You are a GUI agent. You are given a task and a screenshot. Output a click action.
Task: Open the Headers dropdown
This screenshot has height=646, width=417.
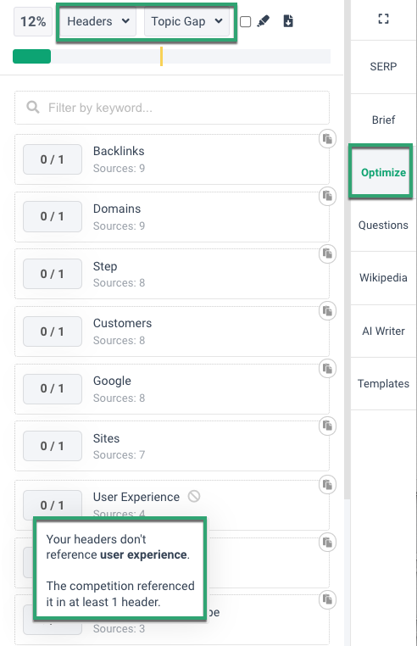pos(98,21)
